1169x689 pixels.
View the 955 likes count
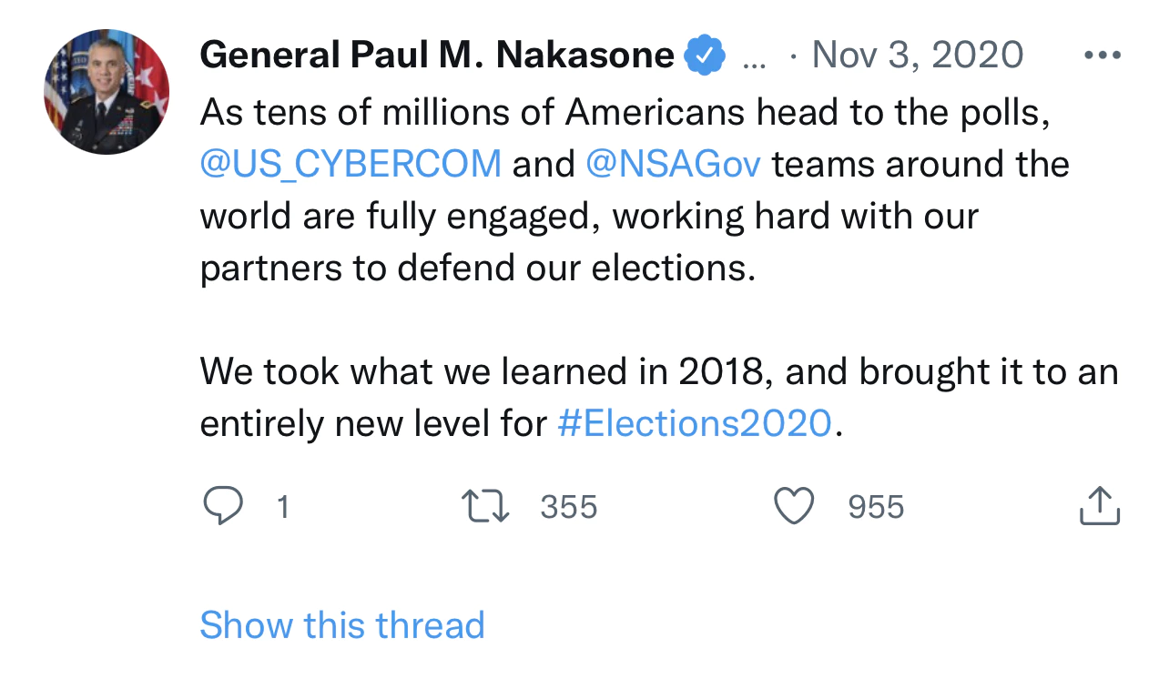coord(876,507)
